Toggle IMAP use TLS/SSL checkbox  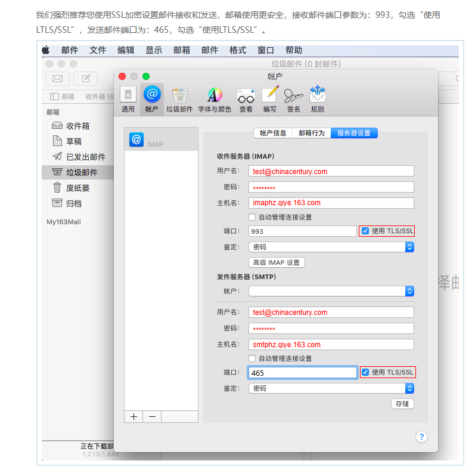[x=365, y=231]
